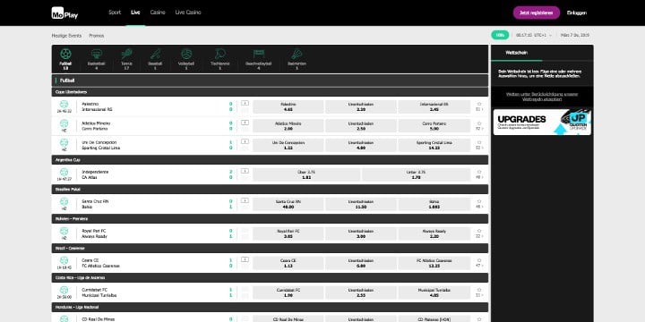
Task: Click the green Hilfe button
Action: pos(500,35)
